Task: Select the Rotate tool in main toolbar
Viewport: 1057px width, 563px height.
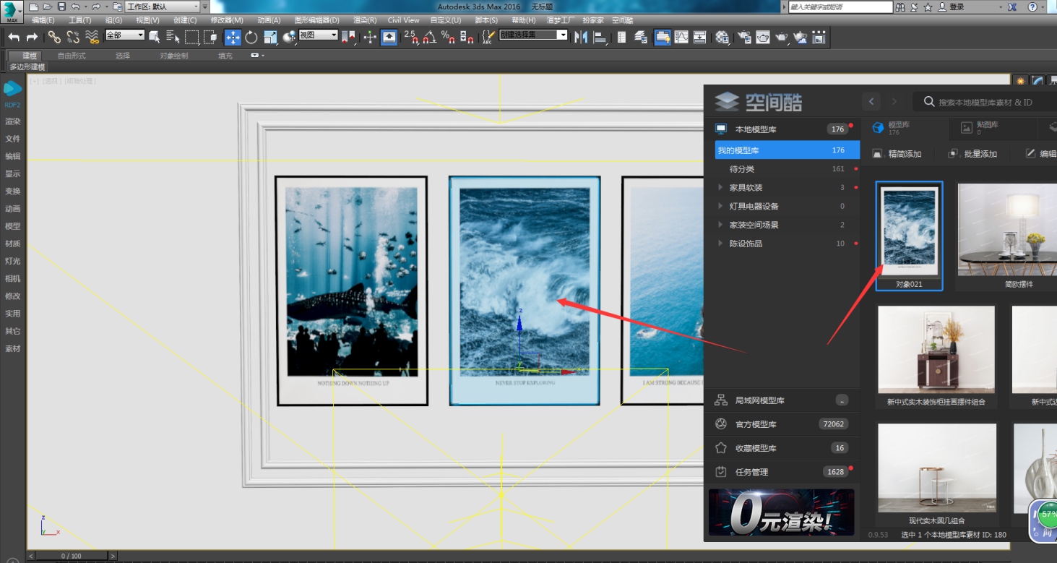Action: 251,38
